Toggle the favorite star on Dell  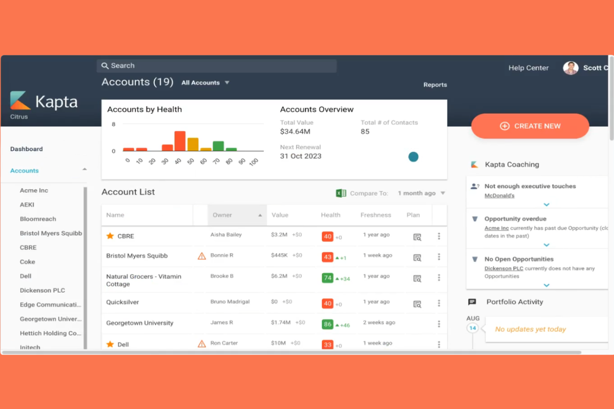[110, 344]
